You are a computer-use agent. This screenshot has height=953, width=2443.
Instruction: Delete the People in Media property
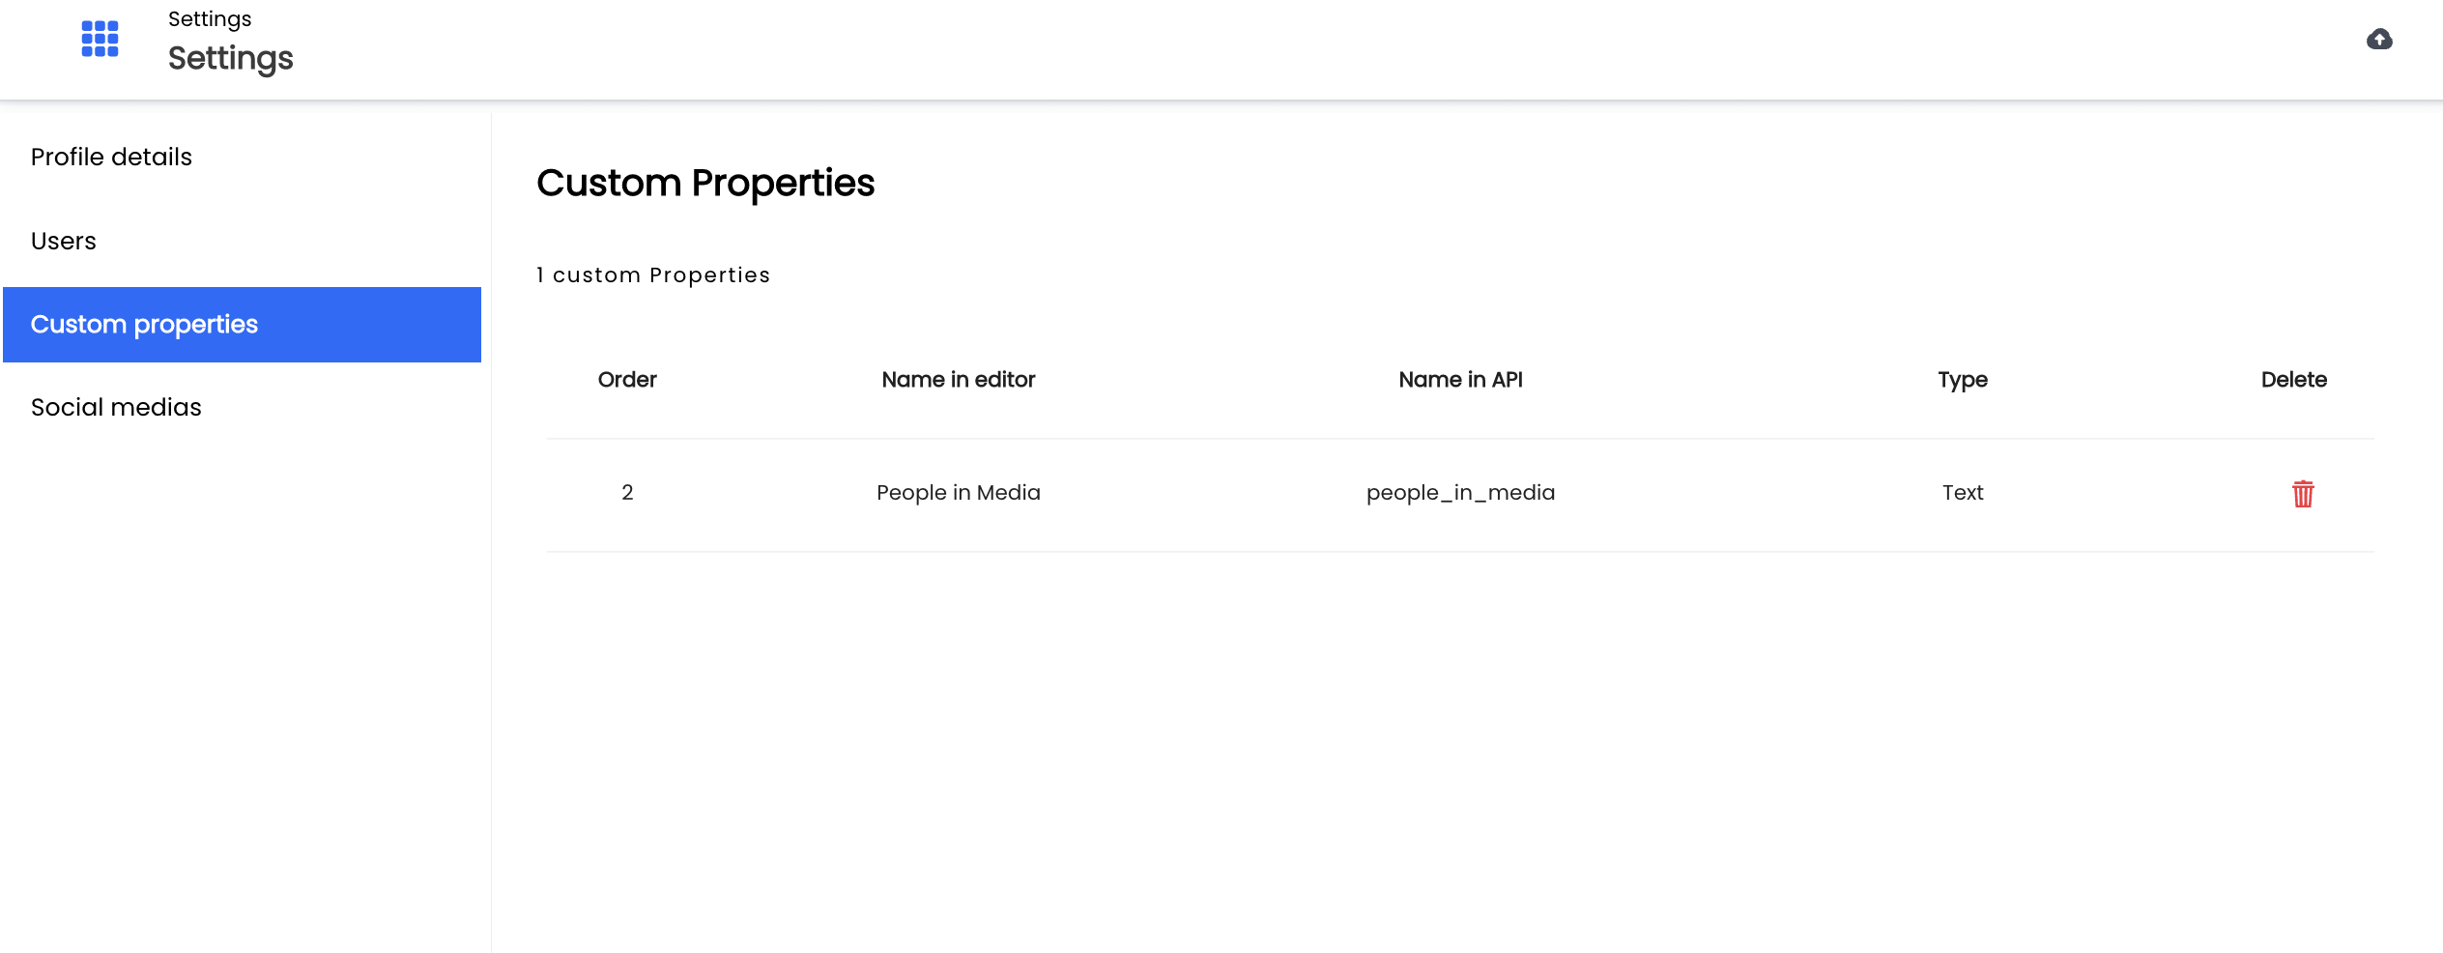2303,494
